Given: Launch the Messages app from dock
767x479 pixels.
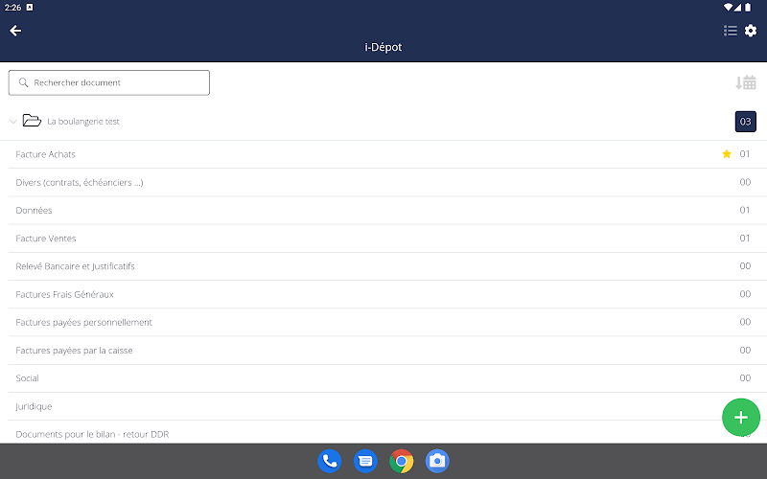Looking at the screenshot, I should (365, 461).
